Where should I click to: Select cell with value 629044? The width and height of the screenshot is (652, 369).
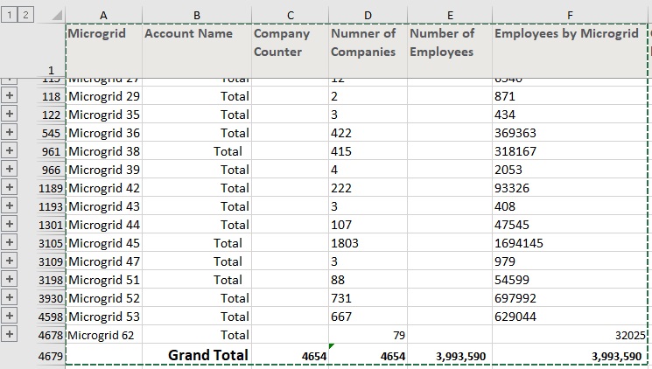(x=570, y=317)
